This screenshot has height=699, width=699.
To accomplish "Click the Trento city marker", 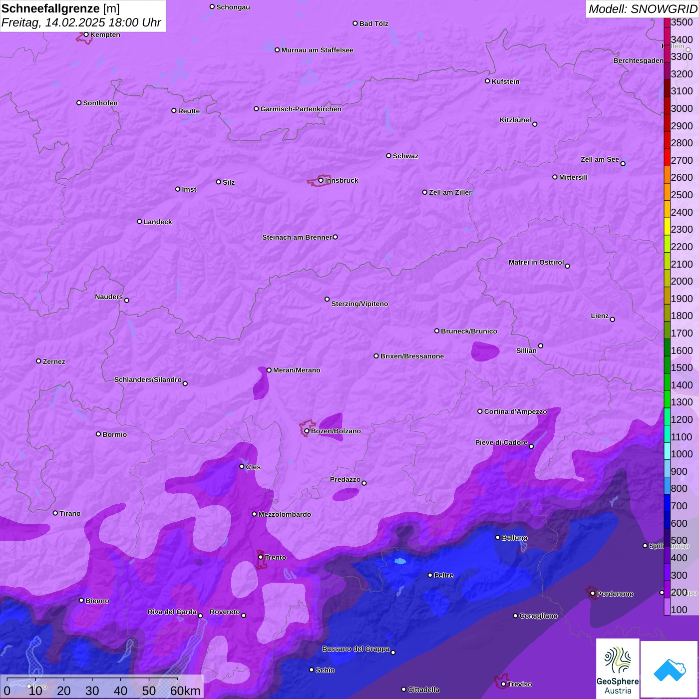I will pyautogui.click(x=261, y=557).
